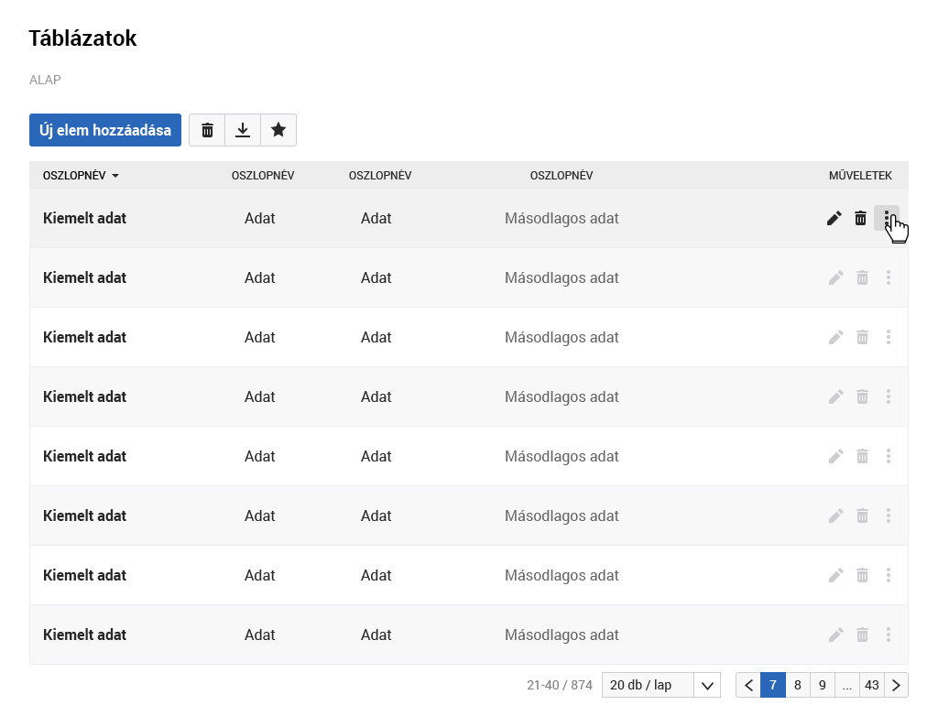Go to page 9
938x727 pixels.
822,685
